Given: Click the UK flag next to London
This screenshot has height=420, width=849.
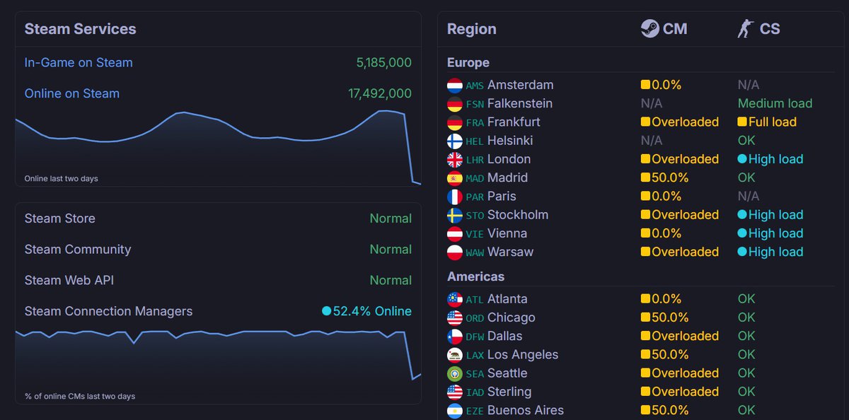Looking at the screenshot, I should (455, 160).
